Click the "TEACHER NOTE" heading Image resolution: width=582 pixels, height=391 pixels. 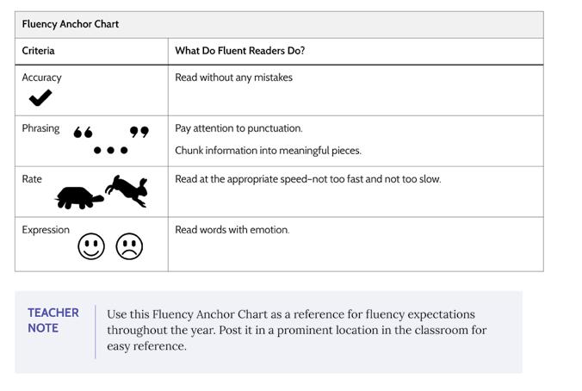pos(53,320)
